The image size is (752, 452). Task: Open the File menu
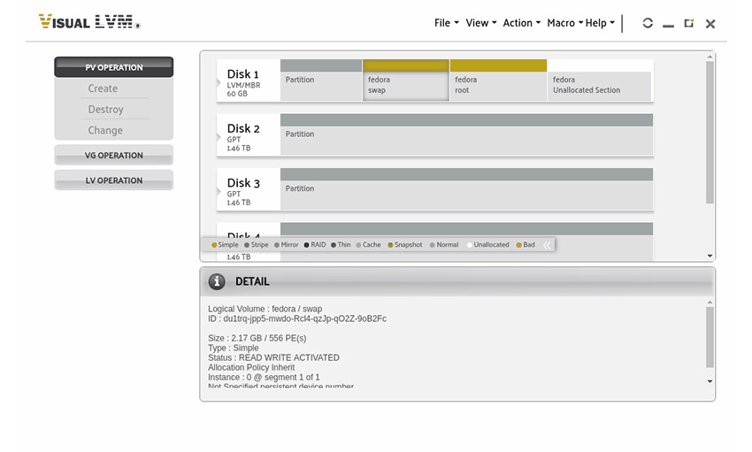tap(446, 23)
